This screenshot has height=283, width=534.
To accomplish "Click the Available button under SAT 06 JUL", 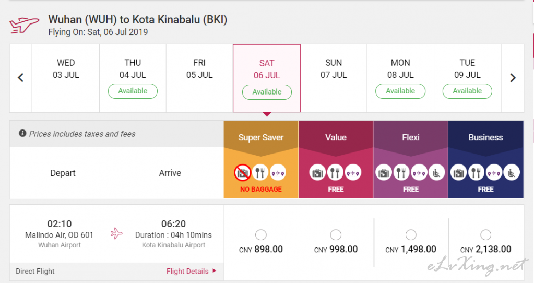I will 267,92.
